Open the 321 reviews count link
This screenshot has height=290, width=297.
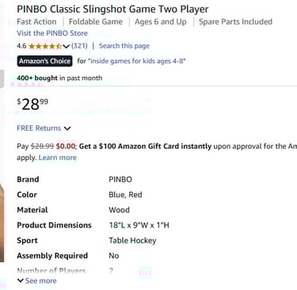tap(79, 46)
